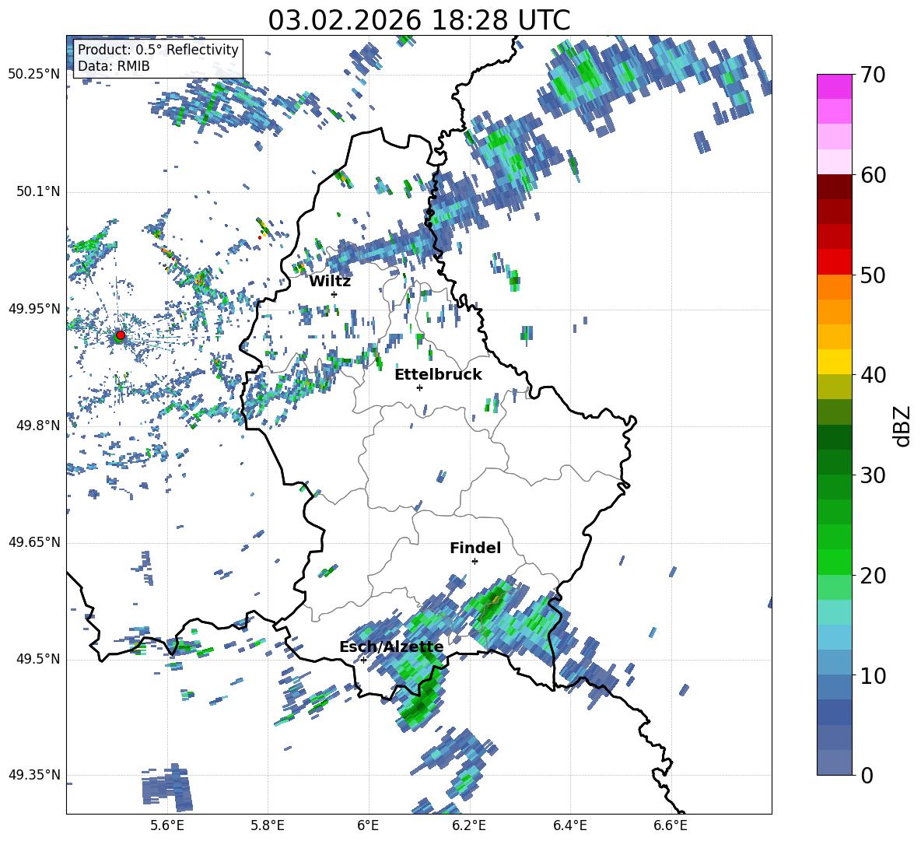Click the bright red colorbar segment above 50
921x841 pixels.
[x=834, y=262]
